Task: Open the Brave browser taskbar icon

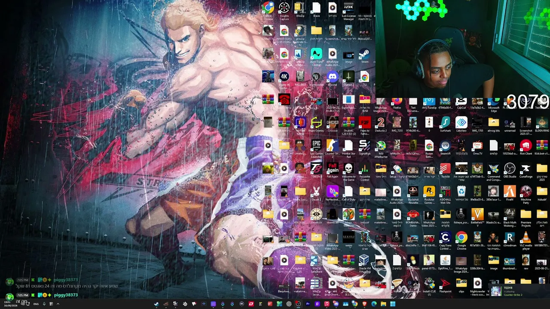Action: 364,304
